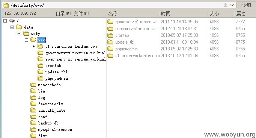Open daemontools folder in tree
The height and width of the screenshot is (138, 256).
tap(51, 104)
